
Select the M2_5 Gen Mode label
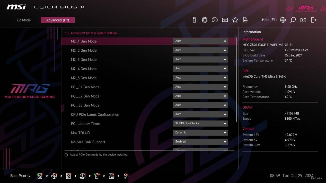pyautogui.click(x=84, y=78)
